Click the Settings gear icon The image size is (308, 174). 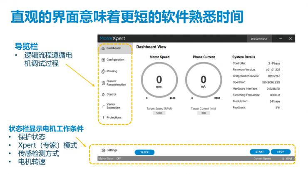coord(103,150)
